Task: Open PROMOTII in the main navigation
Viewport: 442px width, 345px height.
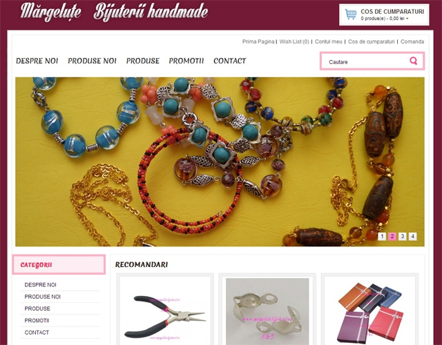Action: pyautogui.click(x=186, y=61)
